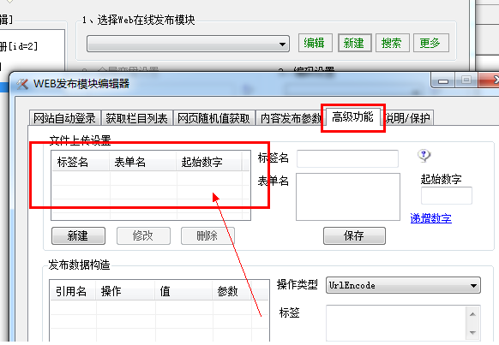Click 新建 under file upload settings

(78, 235)
